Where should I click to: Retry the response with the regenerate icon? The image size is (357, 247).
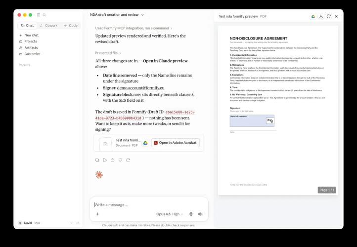click(128, 160)
